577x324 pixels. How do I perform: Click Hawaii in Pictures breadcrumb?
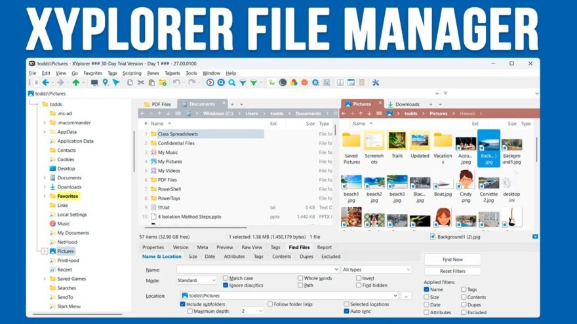tap(467, 113)
